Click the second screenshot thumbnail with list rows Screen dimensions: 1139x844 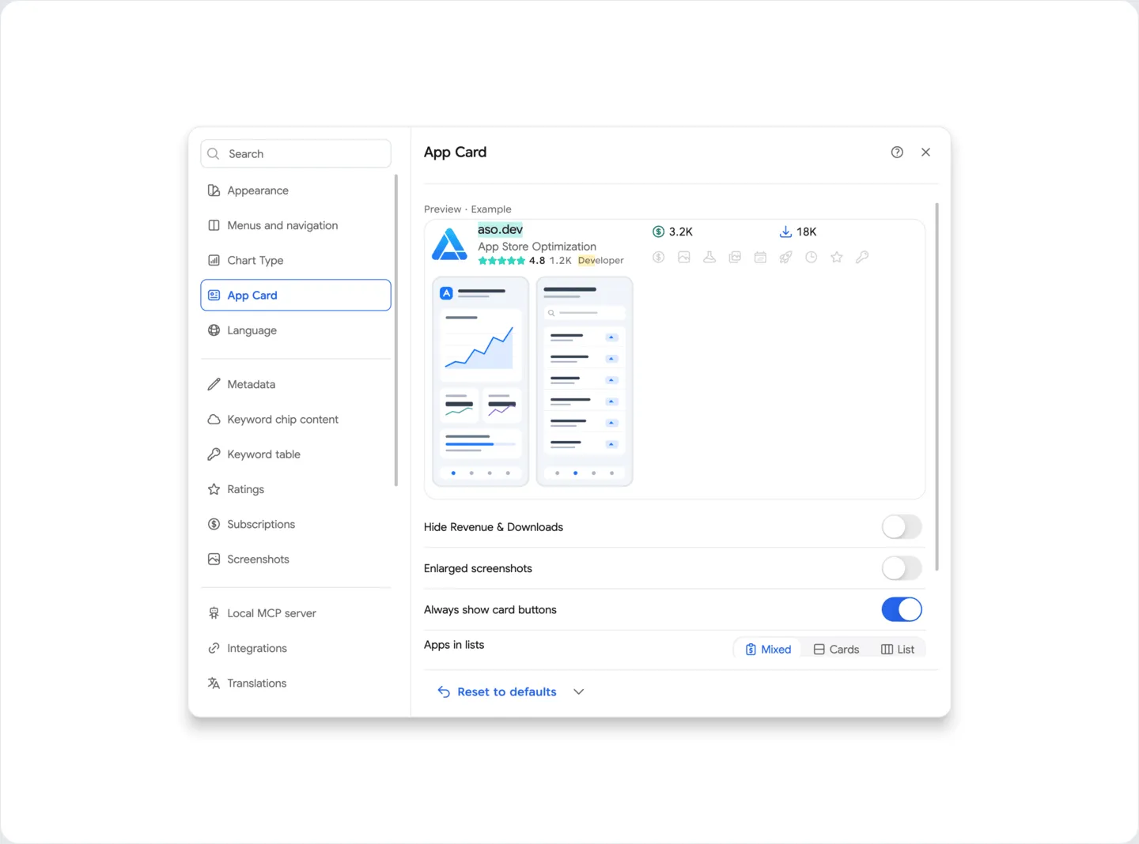[x=585, y=381]
